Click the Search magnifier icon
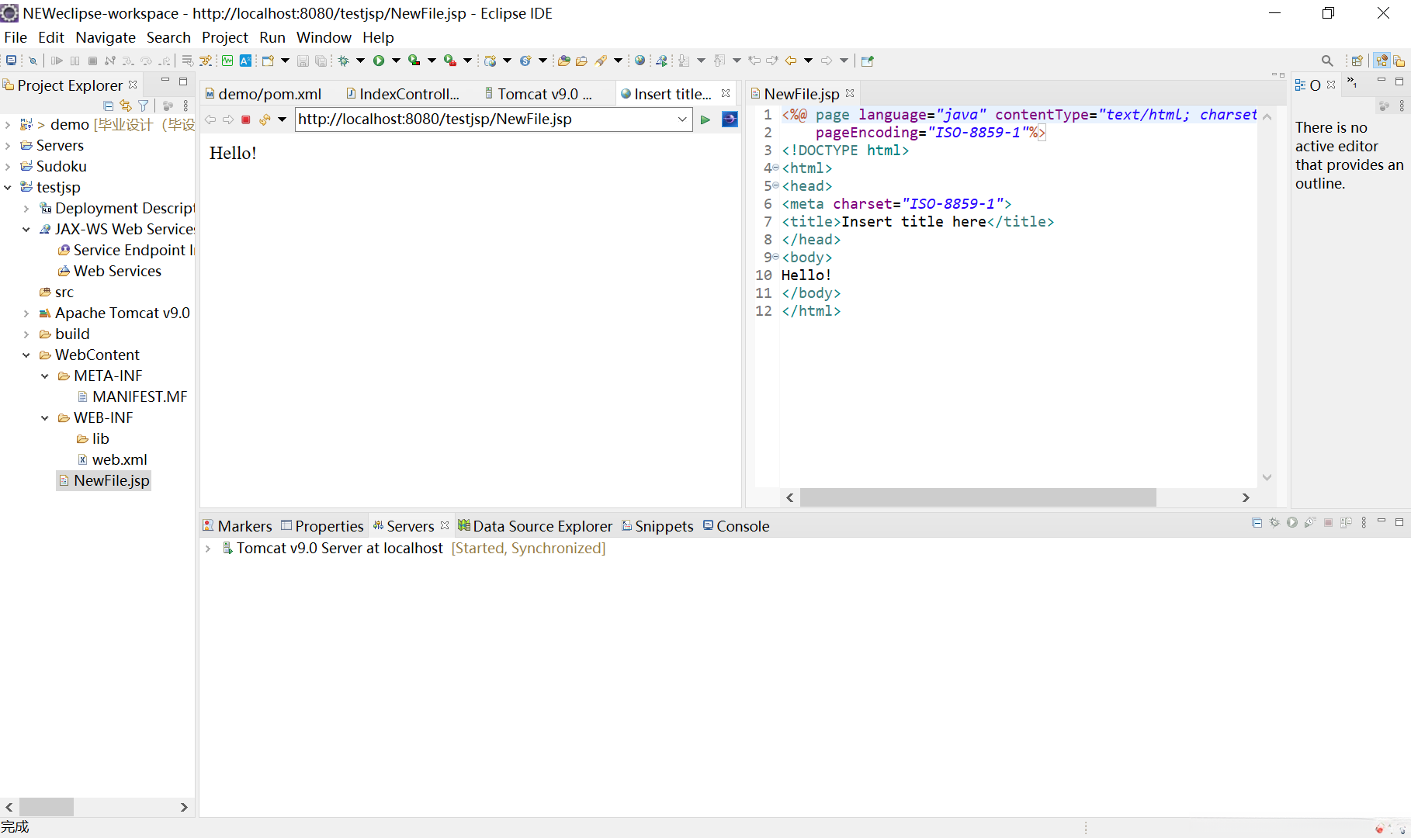Viewport: 1411px width, 838px height. pyautogui.click(x=1327, y=61)
